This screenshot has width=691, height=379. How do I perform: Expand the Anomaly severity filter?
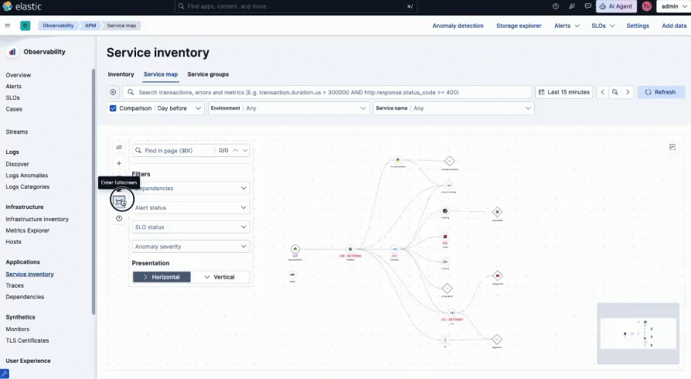tap(191, 247)
